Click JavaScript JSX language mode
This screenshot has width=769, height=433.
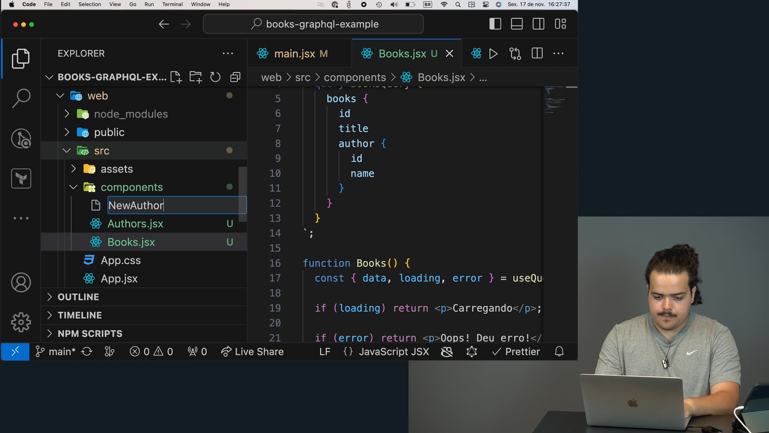[x=394, y=352]
